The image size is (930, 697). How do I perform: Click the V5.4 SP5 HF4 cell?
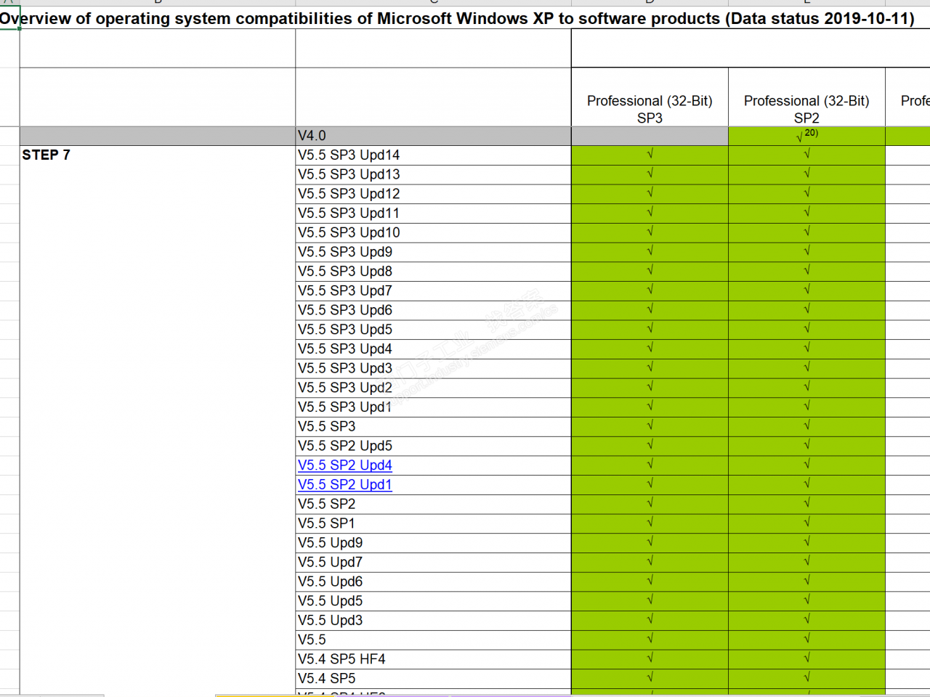(433, 659)
